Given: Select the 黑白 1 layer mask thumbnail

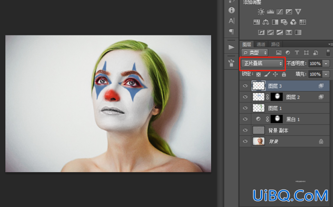Looking at the screenshot, I should 277,119.
